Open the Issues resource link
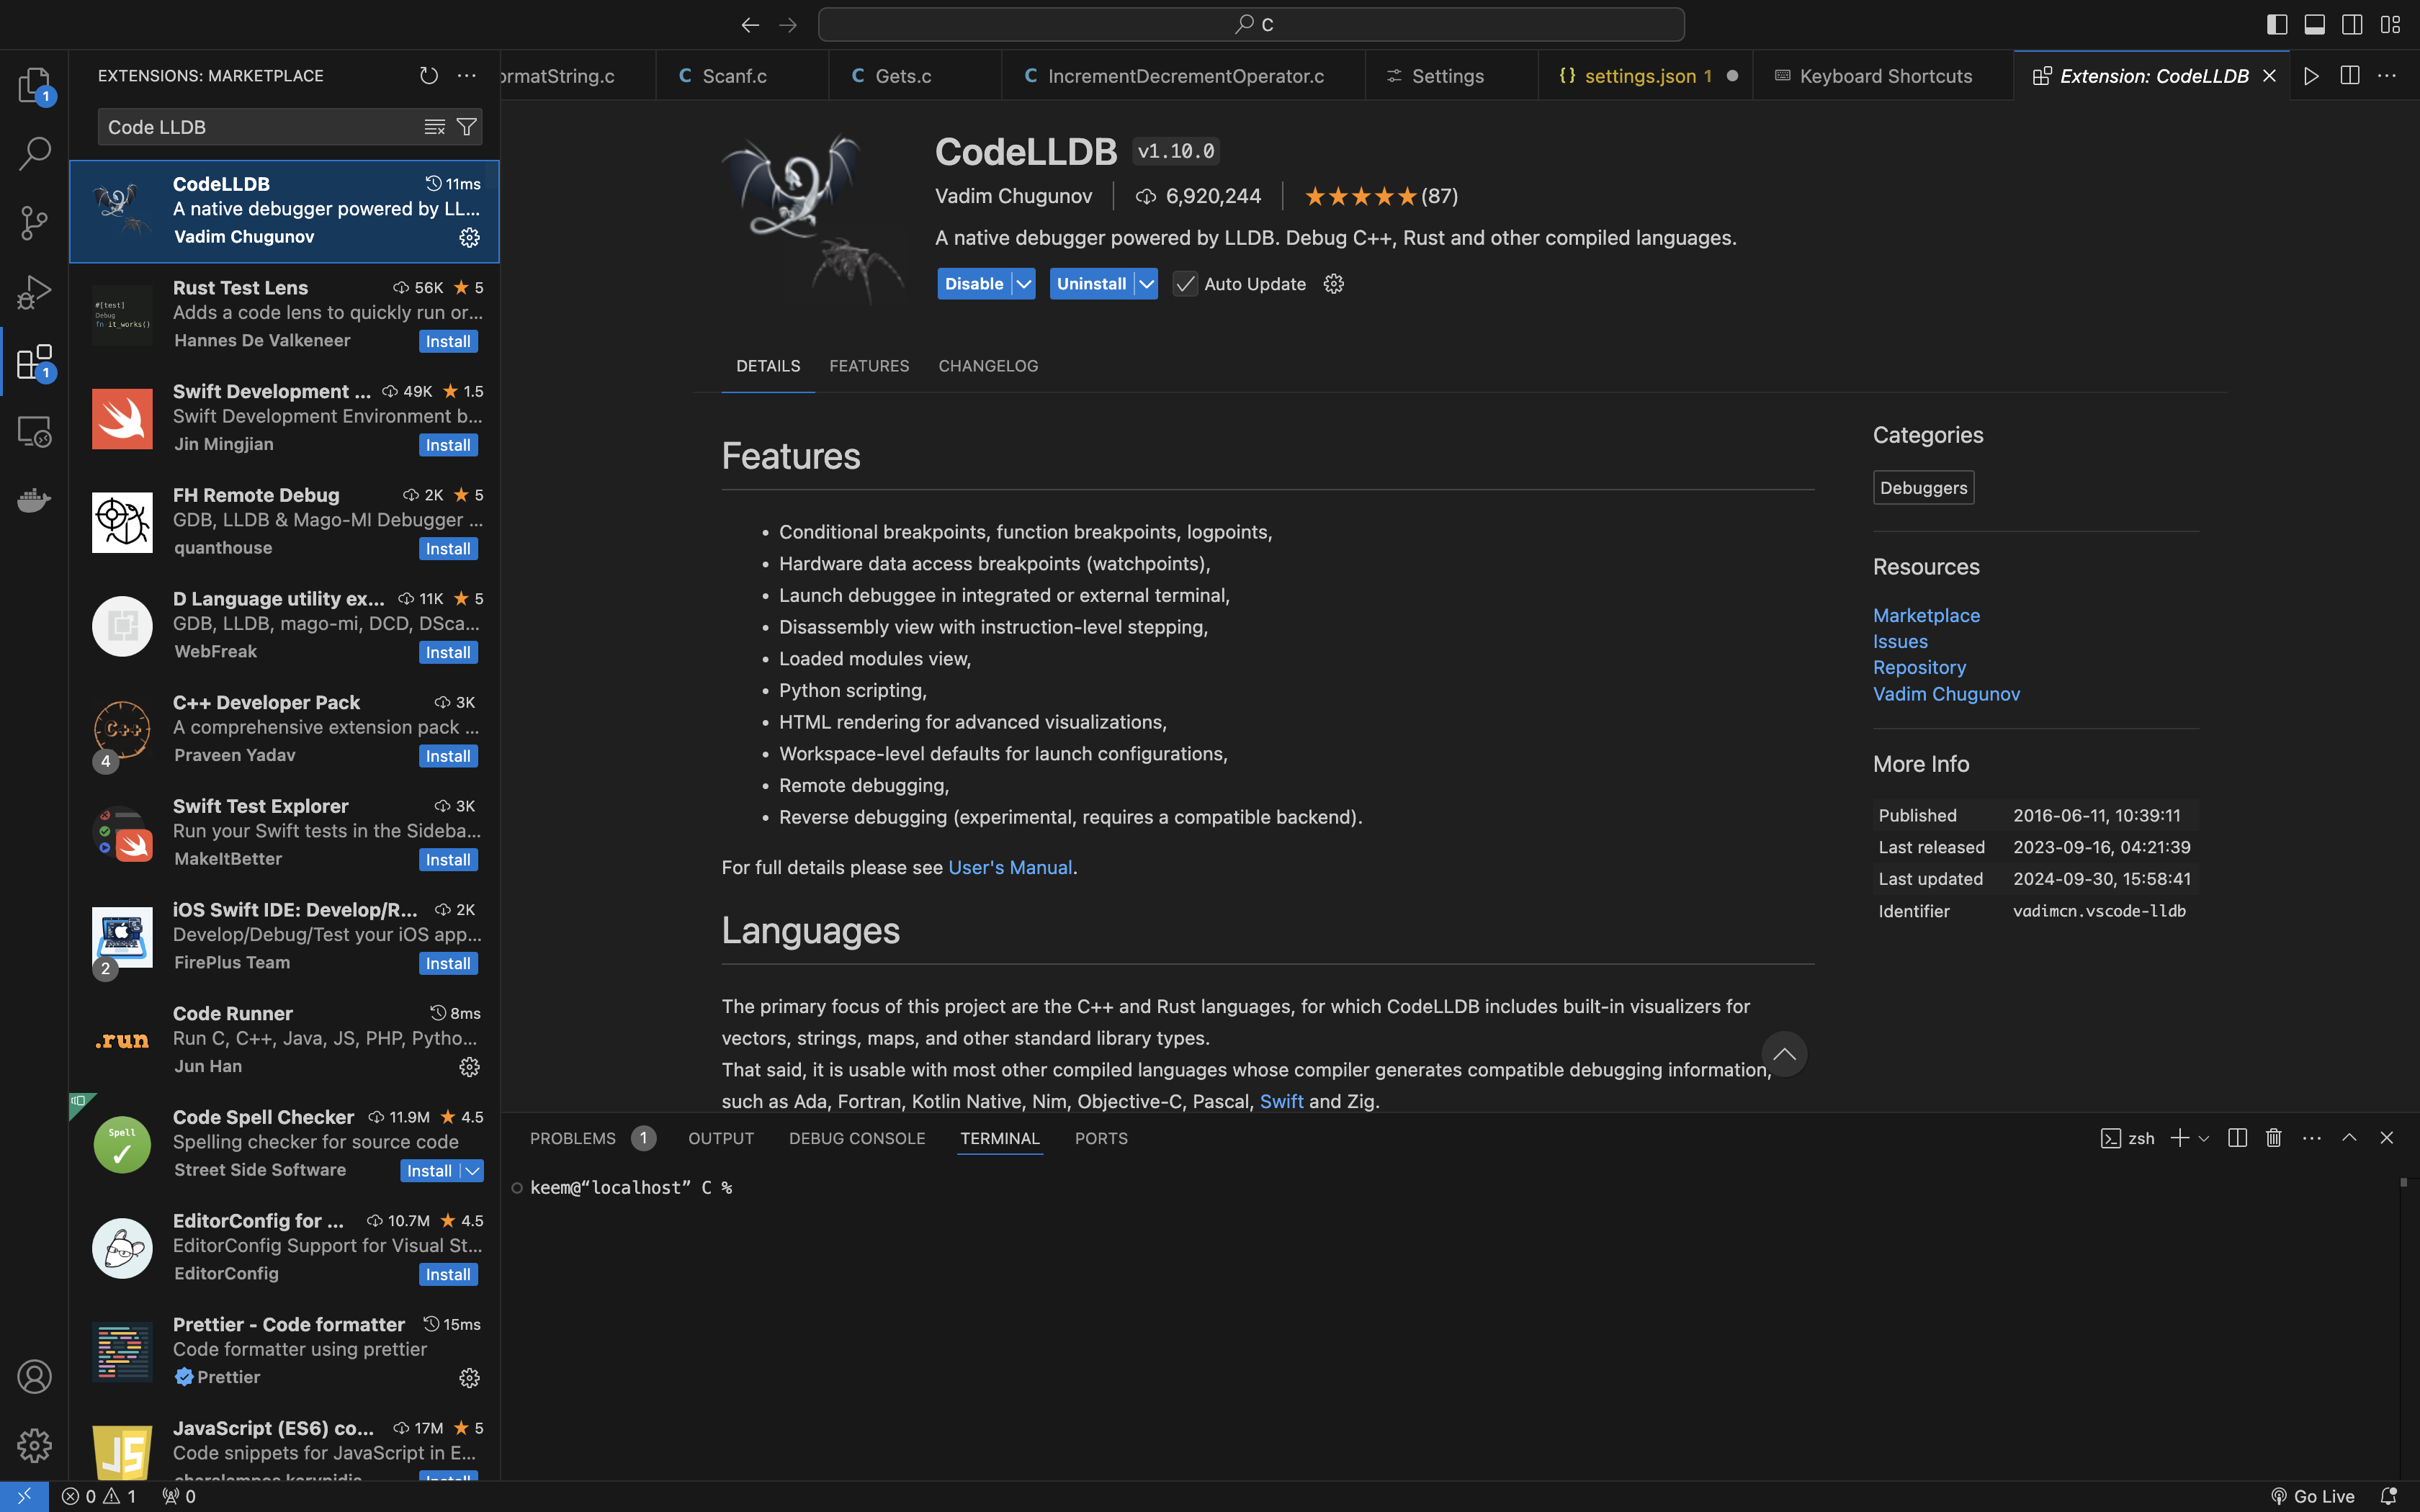Viewport: 2420px width, 1512px height. tap(1900, 641)
